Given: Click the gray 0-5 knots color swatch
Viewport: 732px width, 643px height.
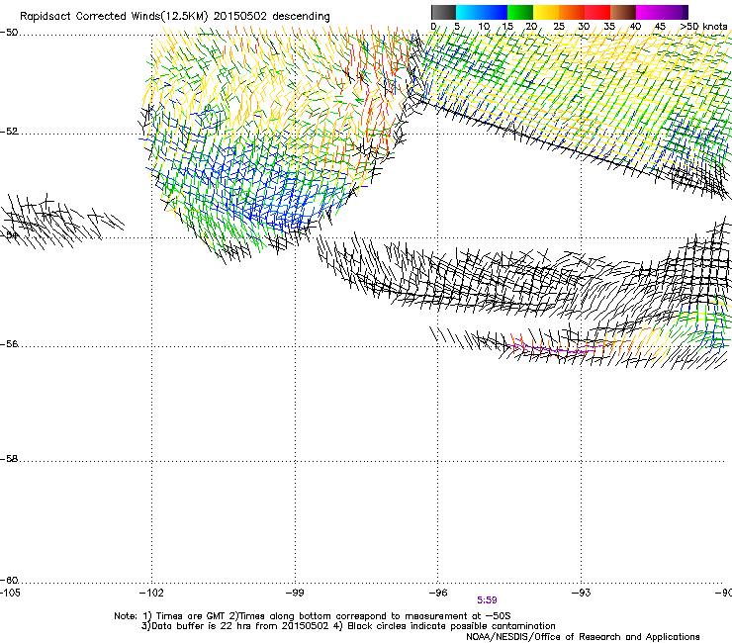Looking at the screenshot, I should coord(443,12).
